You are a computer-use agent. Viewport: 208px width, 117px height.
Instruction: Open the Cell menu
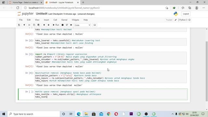click(55, 20)
